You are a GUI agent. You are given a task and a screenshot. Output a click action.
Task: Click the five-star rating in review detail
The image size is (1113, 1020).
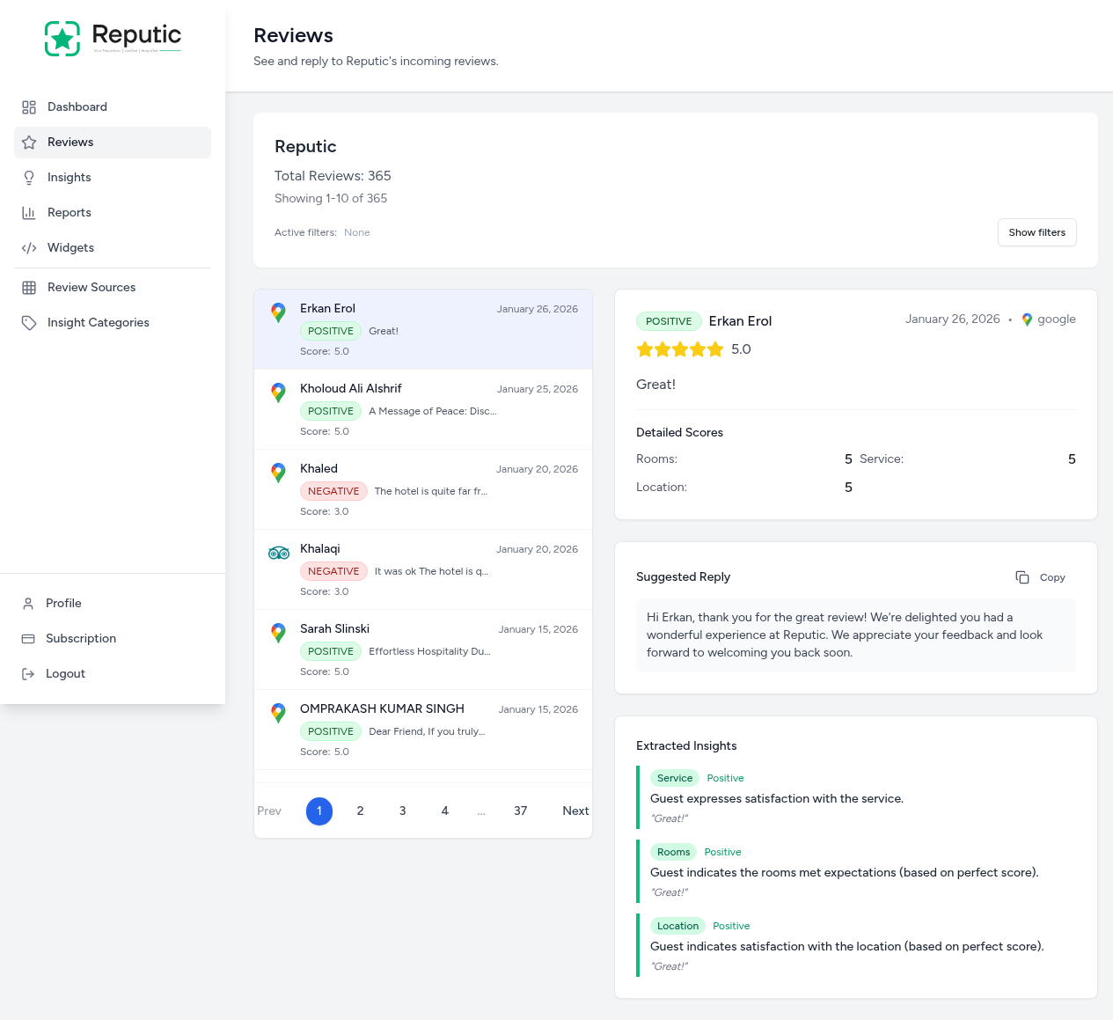click(680, 349)
